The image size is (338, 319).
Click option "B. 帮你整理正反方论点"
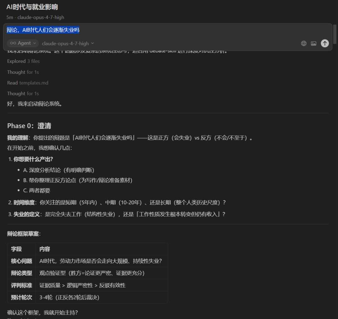click(78, 180)
